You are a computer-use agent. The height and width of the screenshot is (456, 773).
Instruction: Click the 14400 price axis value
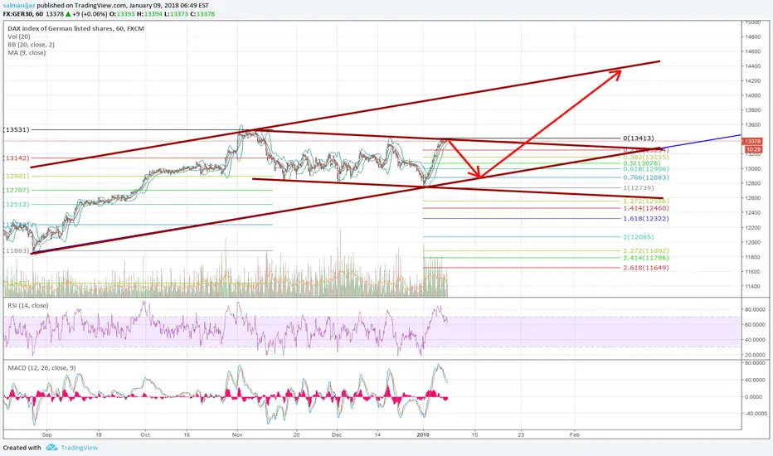click(752, 66)
